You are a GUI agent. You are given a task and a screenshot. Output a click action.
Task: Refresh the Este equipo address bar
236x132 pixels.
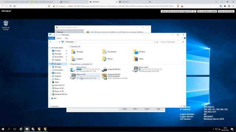(157, 42)
